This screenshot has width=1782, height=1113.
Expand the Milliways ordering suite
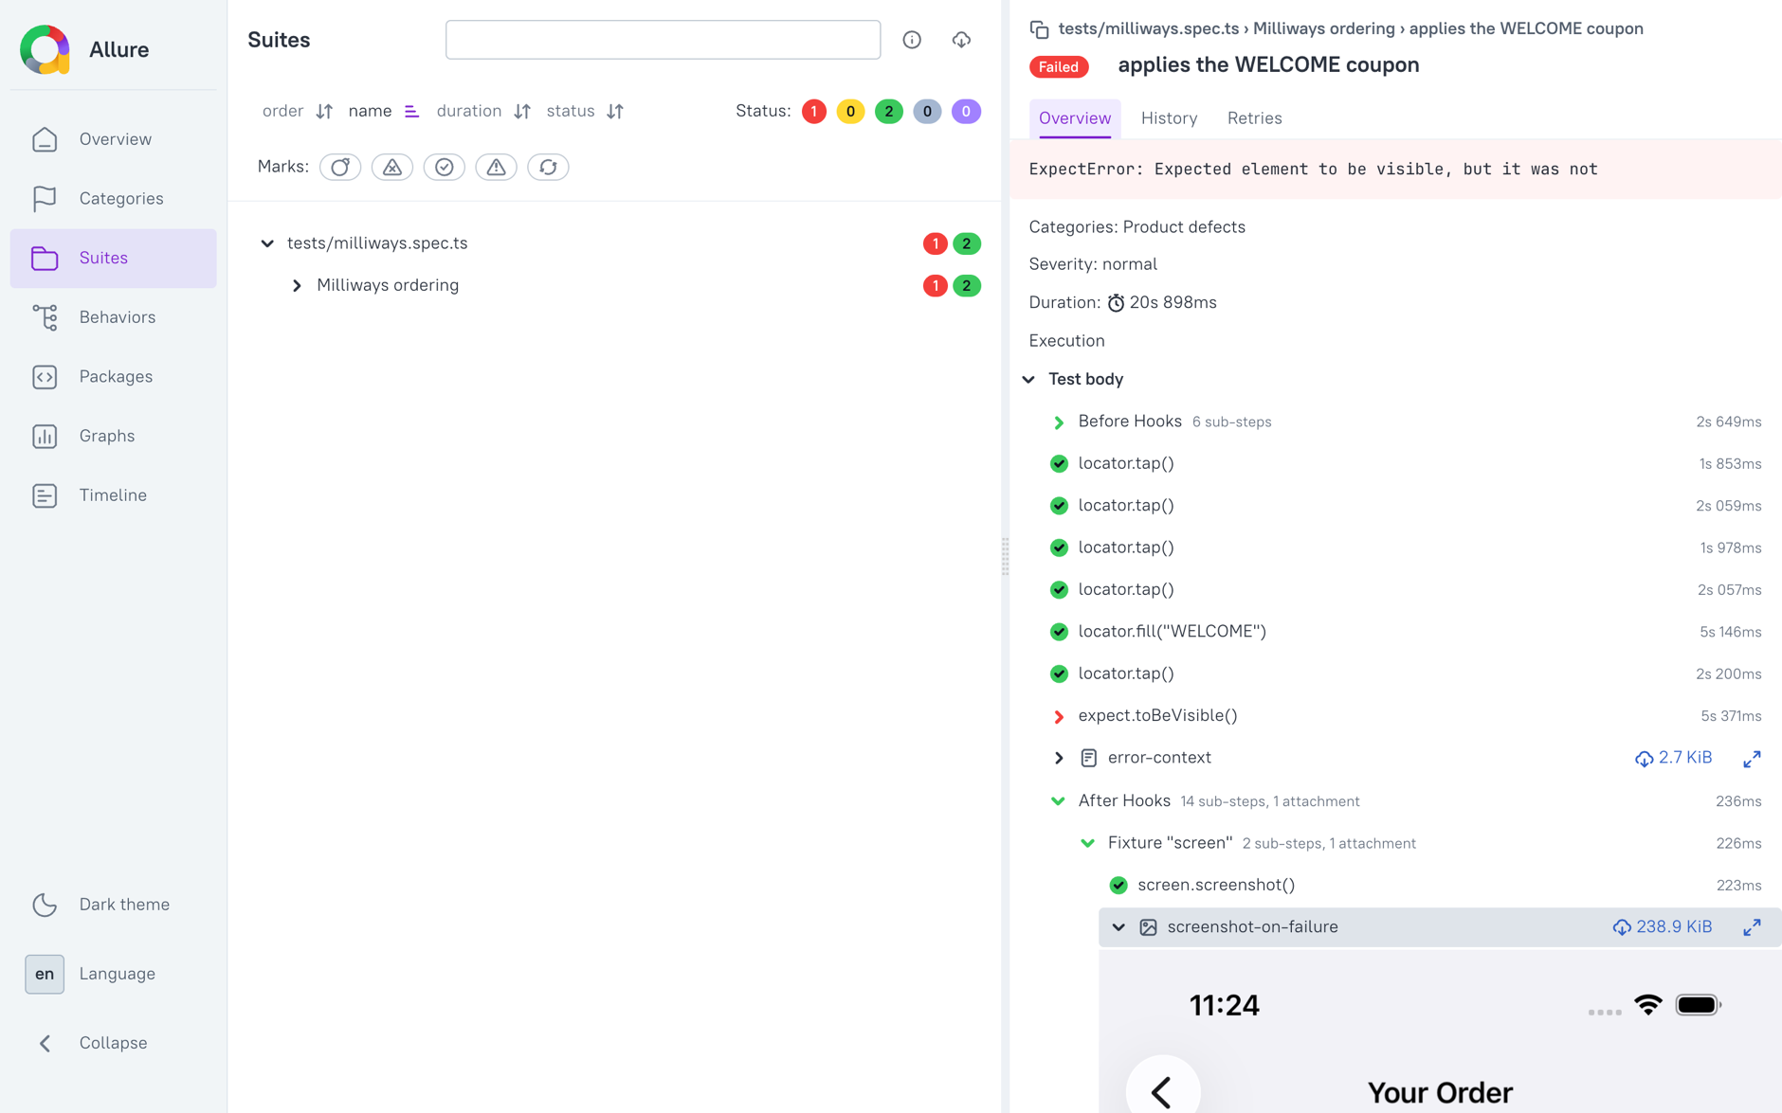pos(297,285)
